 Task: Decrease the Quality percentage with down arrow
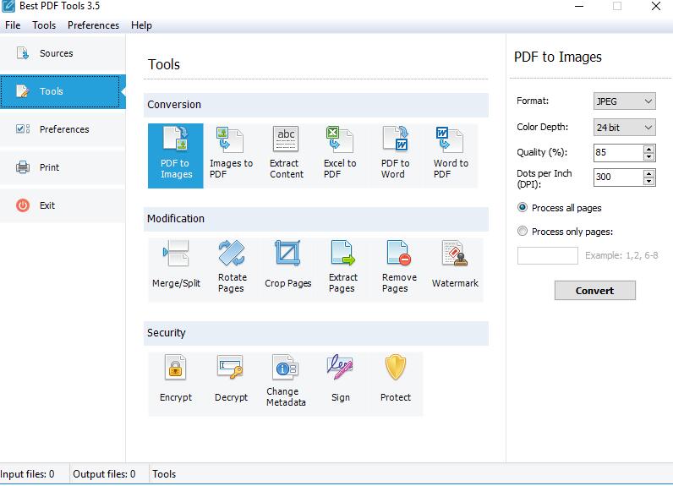[x=649, y=156]
